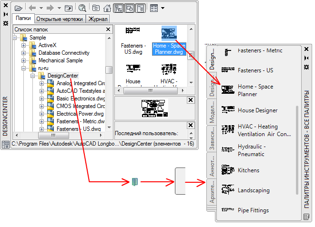This screenshot has width=315, height=227.
Task: Expand the Mechanical Sample folder
Action: [x=23, y=60]
